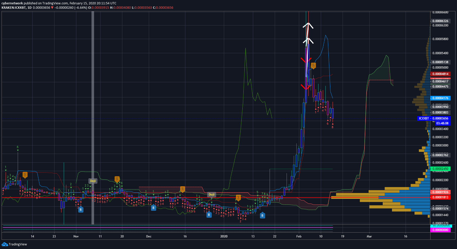Select the blue B buy marker near Nov
Viewport: 457px width, 249px height.
point(81,209)
